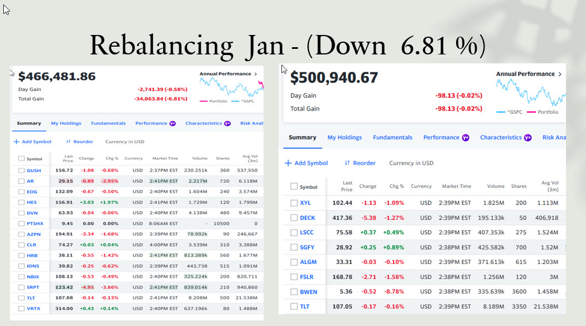586x326 pixels.
Task: Expand Annual Performance chevron in left portfolio
Action: pos(256,74)
